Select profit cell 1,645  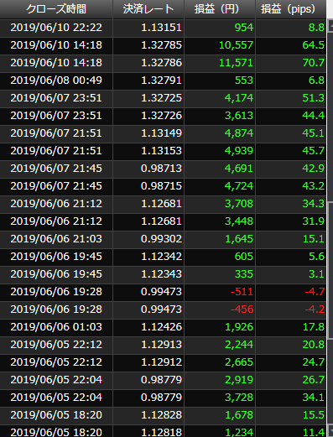(220, 239)
